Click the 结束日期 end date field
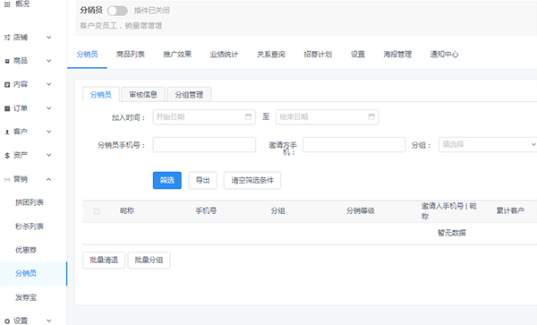This screenshot has height=325, width=537. 327,117
